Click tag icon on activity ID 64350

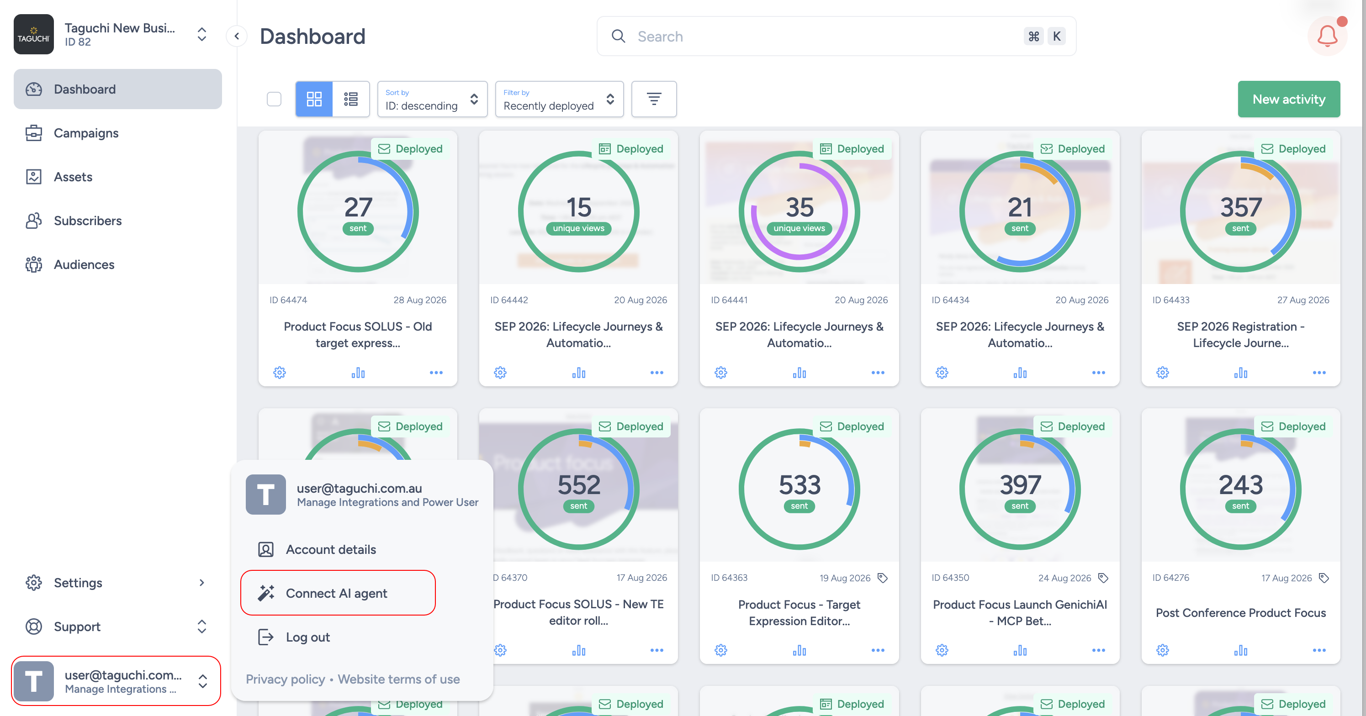tap(1103, 578)
